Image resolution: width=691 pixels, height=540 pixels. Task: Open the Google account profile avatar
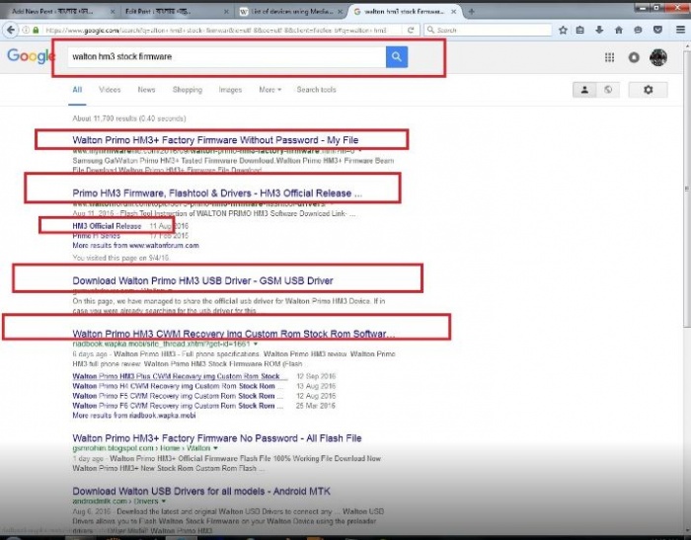[x=658, y=57]
